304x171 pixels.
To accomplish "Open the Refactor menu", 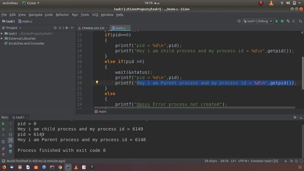I will (x=62, y=15).
